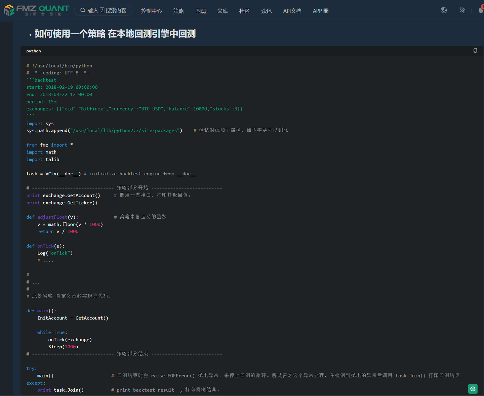Screen dimensions: 484x396
Task: Click the sys.path.append line
Action: click(x=104, y=130)
